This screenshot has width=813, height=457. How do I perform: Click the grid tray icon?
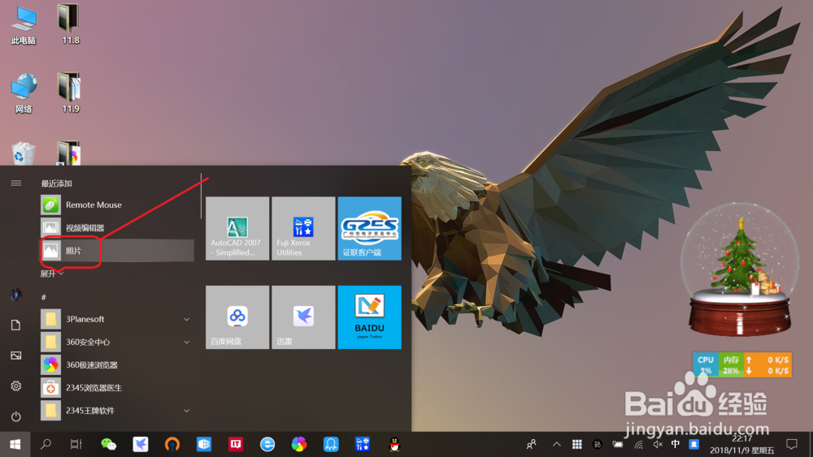pyautogui.click(x=577, y=444)
